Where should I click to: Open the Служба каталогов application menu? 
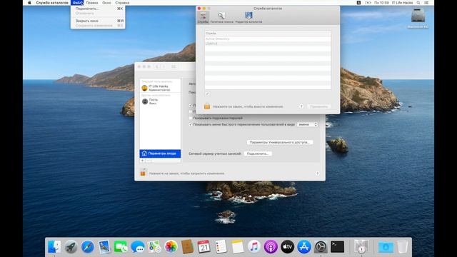[x=52, y=3]
